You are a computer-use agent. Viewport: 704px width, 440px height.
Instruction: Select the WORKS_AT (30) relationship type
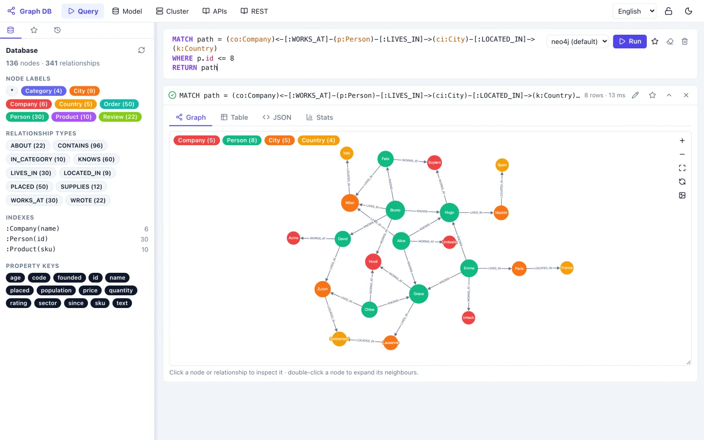pyautogui.click(x=34, y=200)
